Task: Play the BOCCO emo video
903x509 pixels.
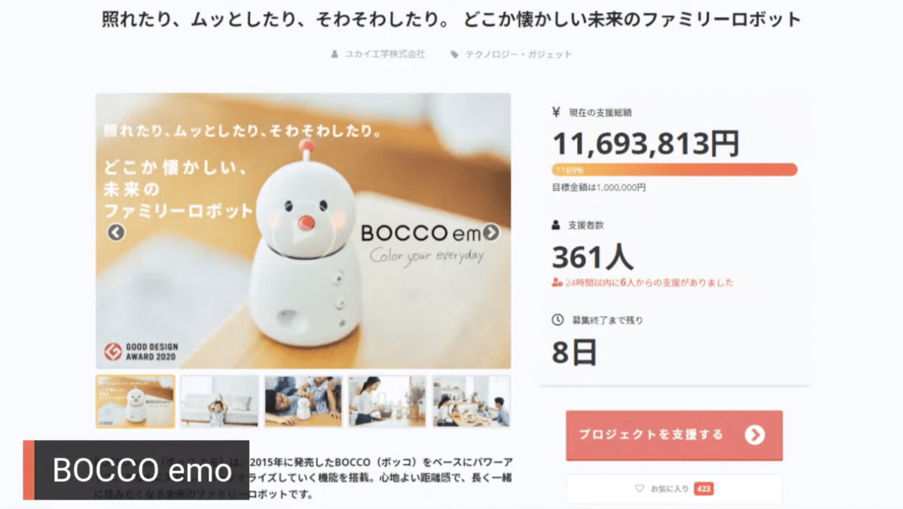Action: pos(303,232)
